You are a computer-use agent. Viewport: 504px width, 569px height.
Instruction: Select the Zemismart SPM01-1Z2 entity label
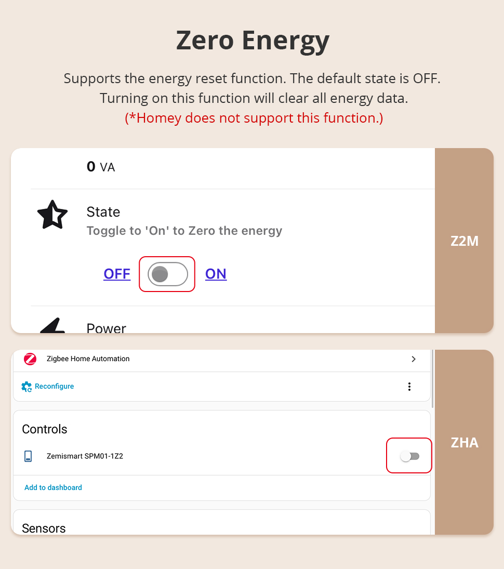[x=85, y=456]
